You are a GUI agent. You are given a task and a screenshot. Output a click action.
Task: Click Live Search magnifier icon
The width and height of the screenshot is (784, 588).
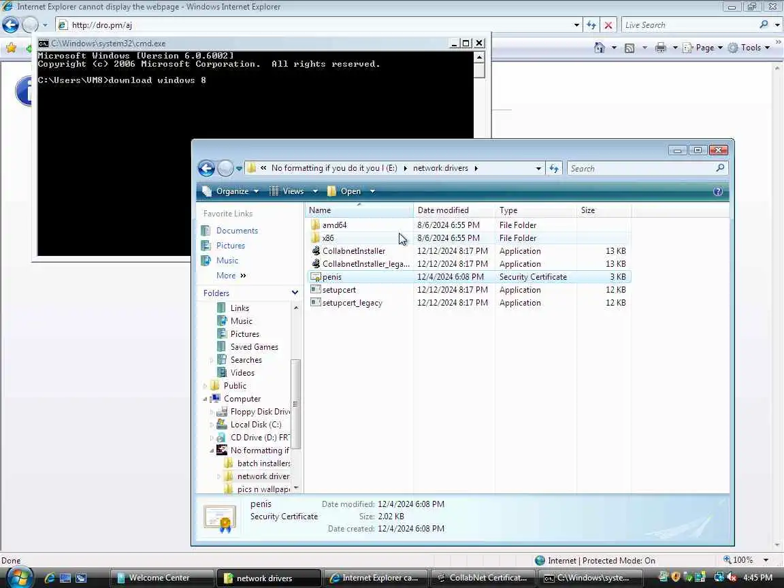pyautogui.click(x=764, y=24)
